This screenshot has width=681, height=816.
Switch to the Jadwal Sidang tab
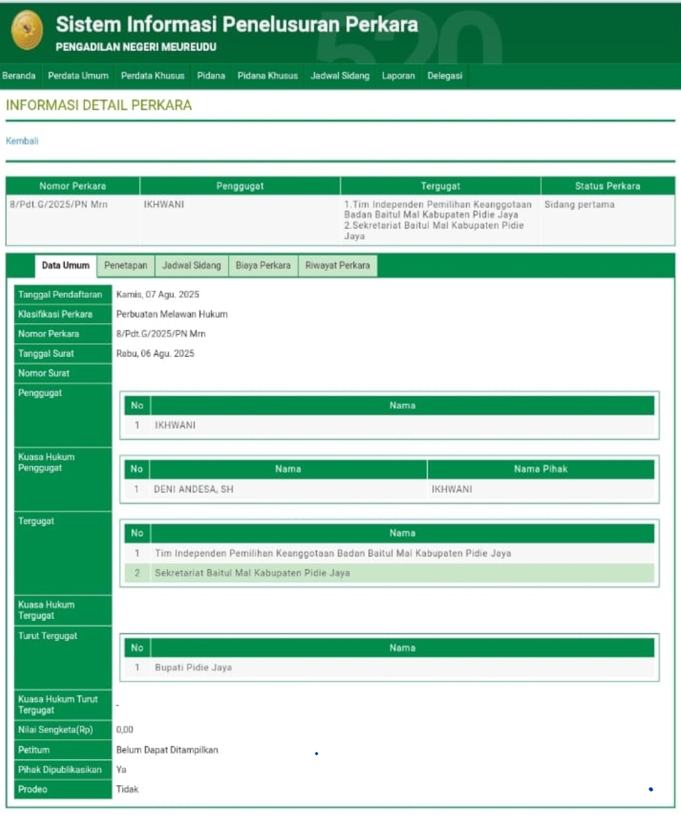pos(192,265)
